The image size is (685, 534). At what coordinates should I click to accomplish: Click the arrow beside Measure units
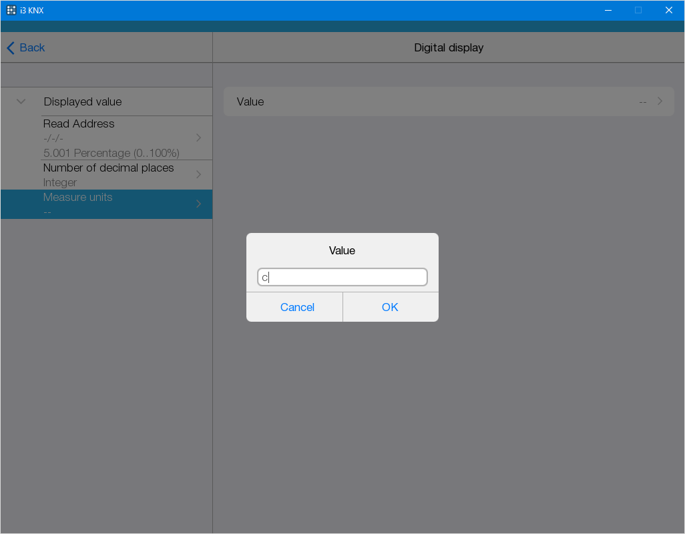click(198, 204)
